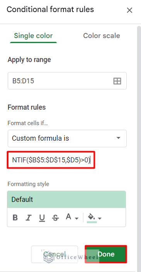Close the Conditional format rules panel
The image size is (141, 272).
point(129,10)
